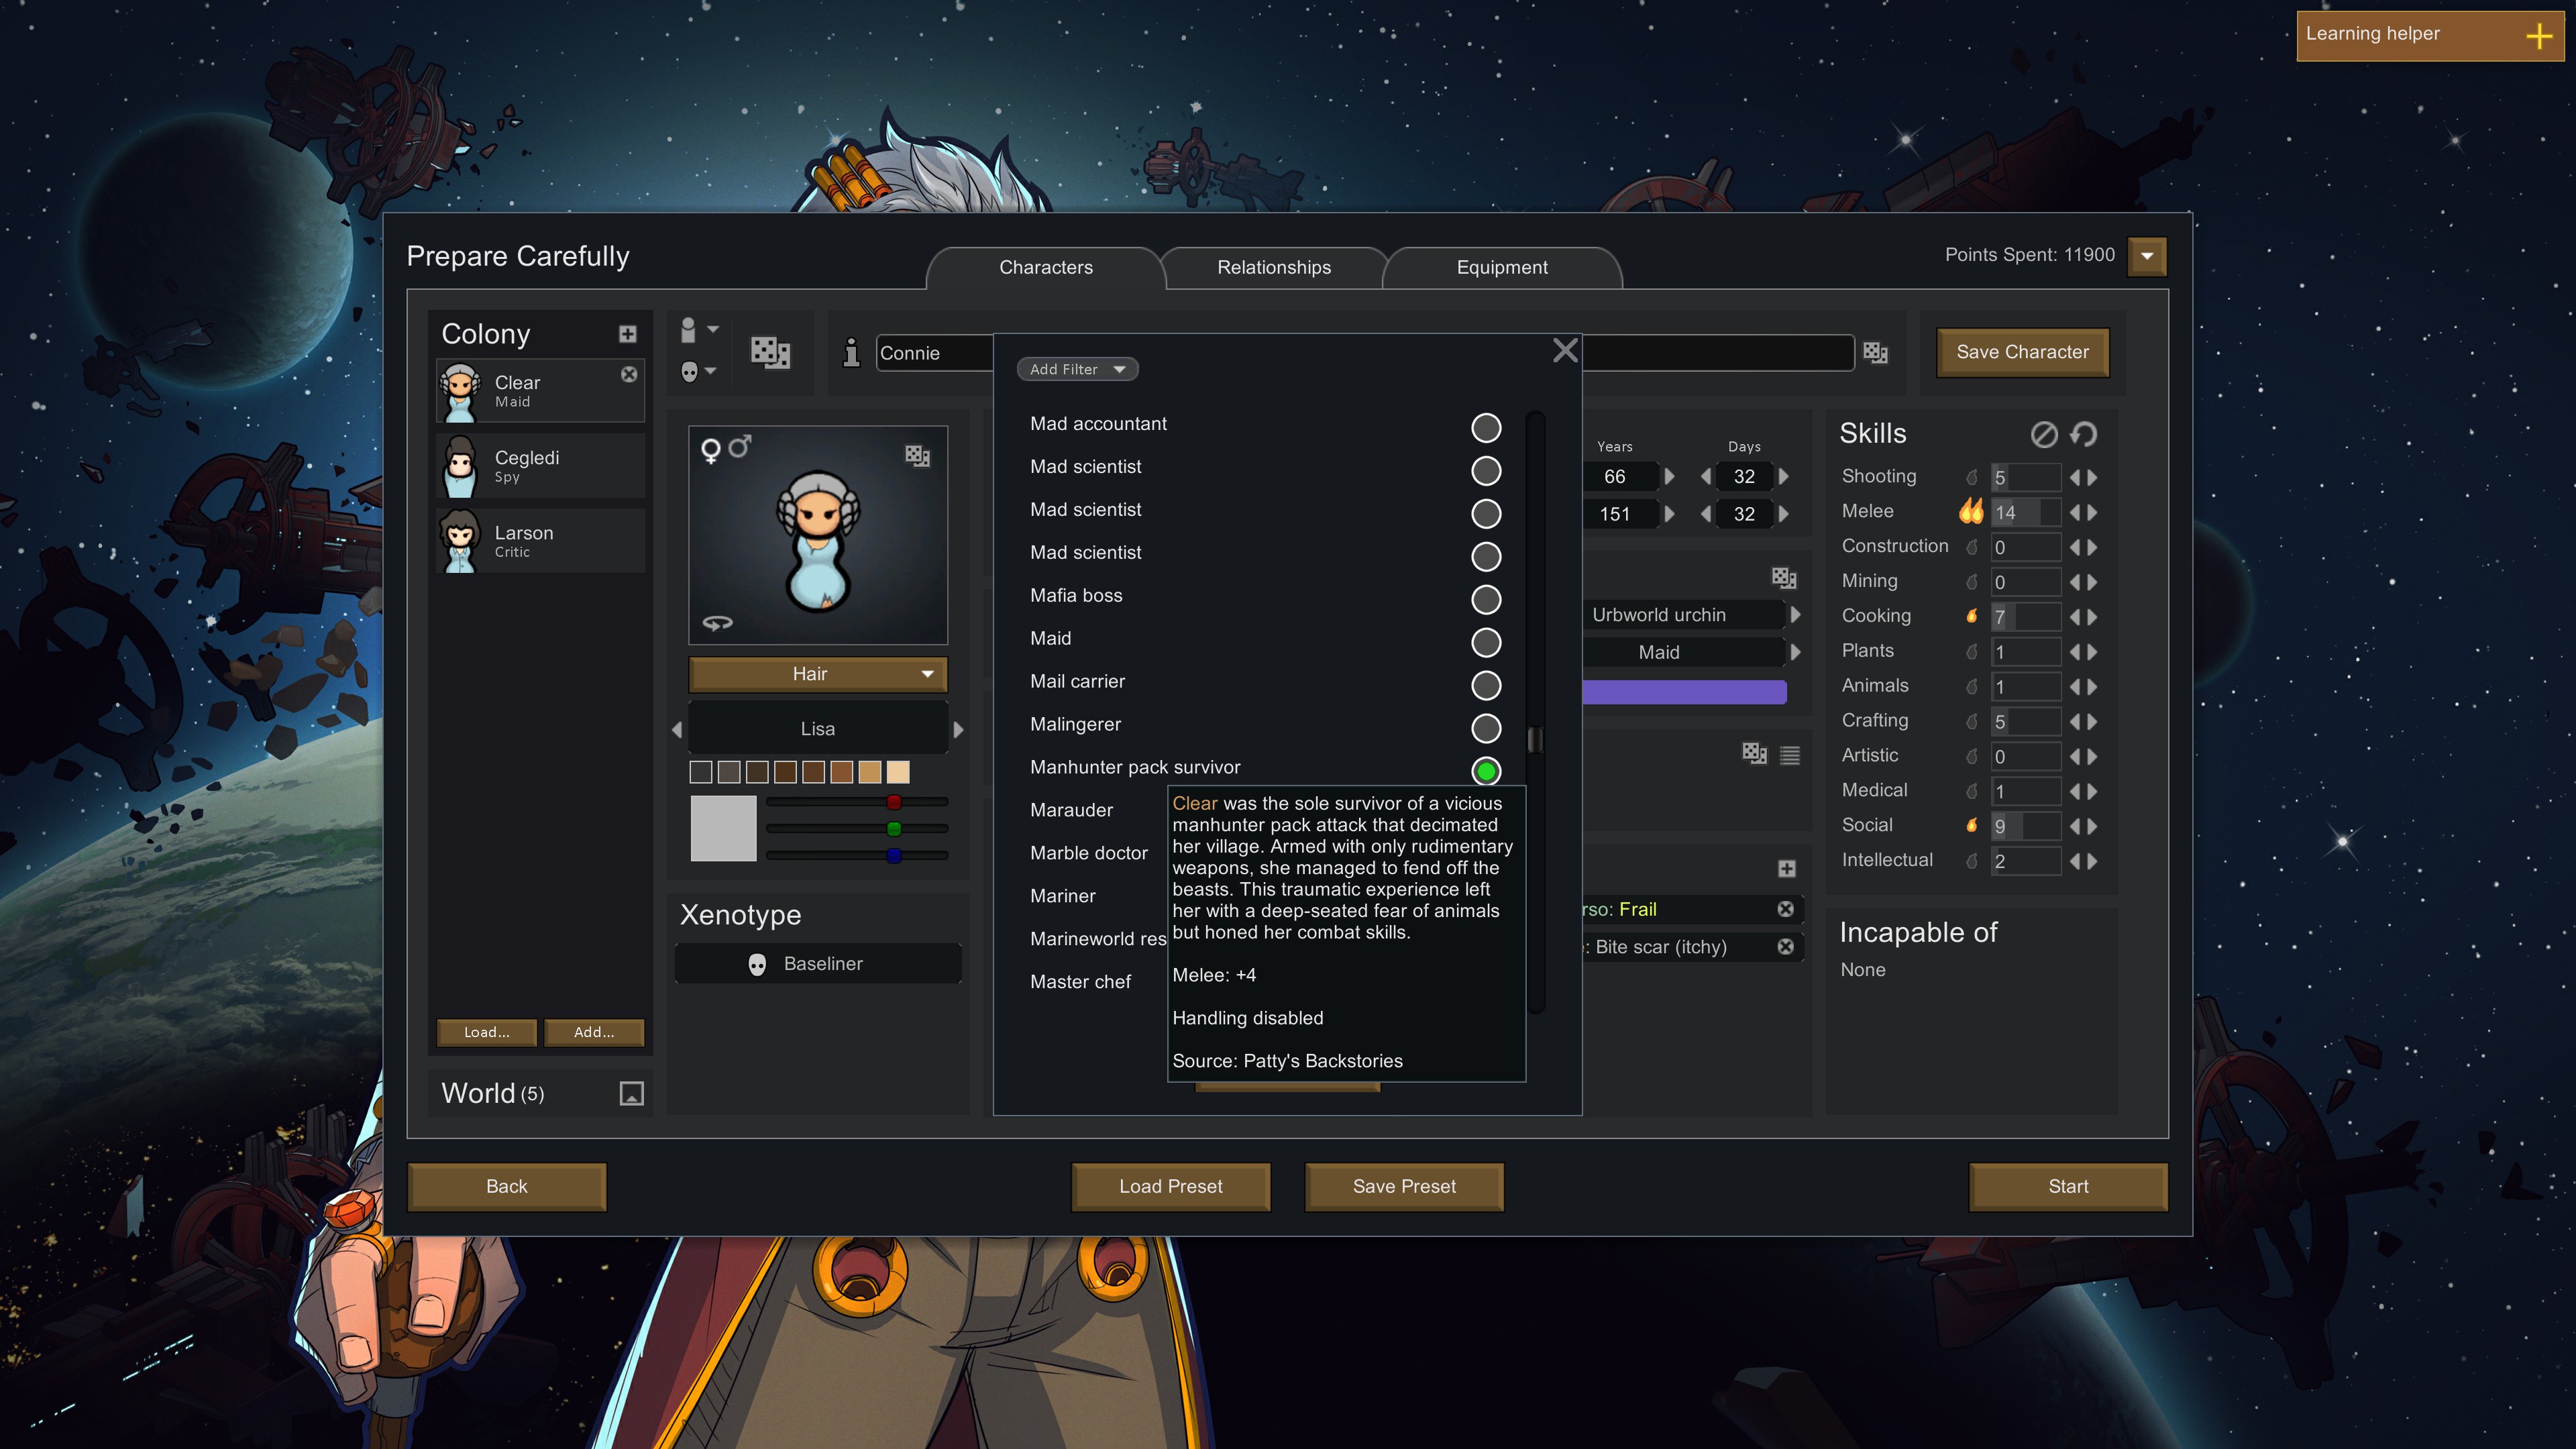This screenshot has width=2576, height=1449.
Task: Click Start to begin game
Action: pos(2068,1186)
